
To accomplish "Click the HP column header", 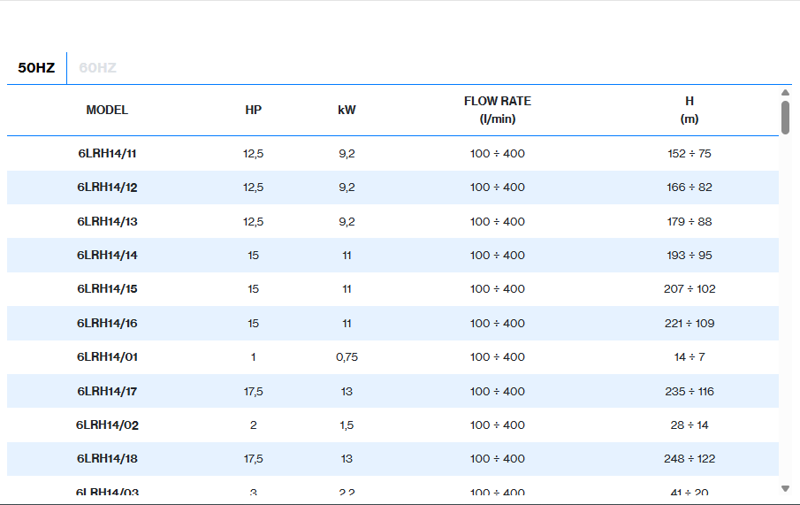I will click(254, 111).
